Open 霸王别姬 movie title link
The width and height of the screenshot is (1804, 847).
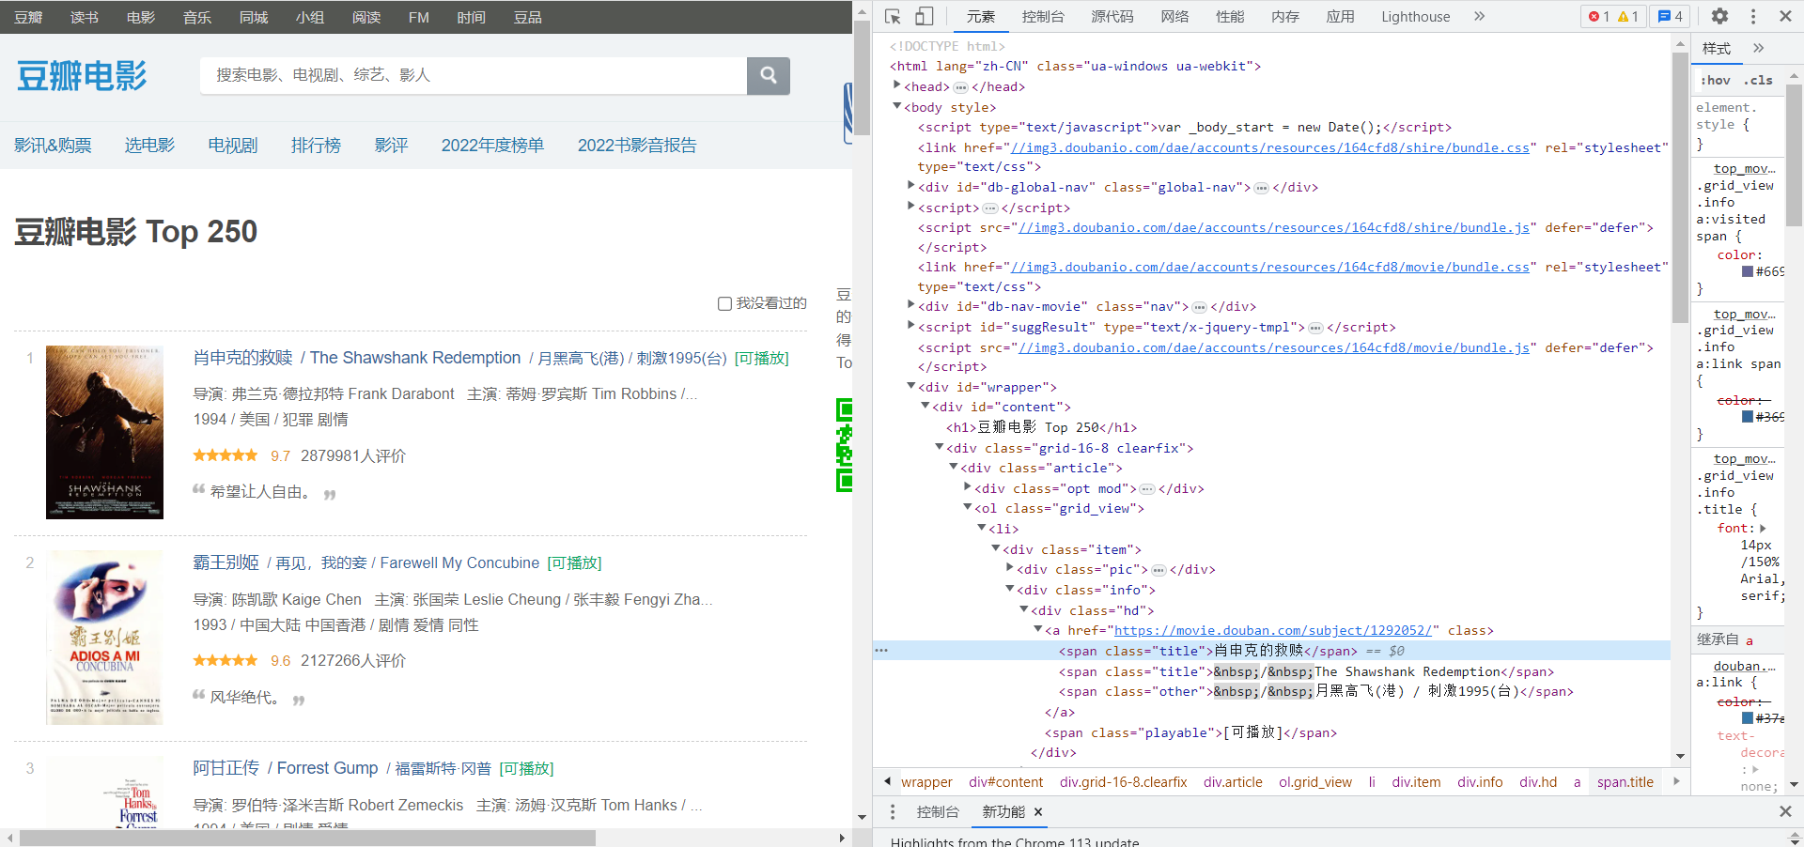click(225, 562)
